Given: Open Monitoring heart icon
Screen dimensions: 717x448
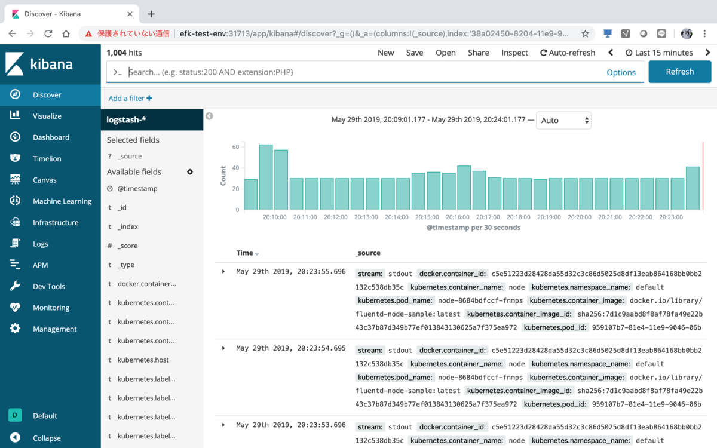Looking at the screenshot, I should [x=16, y=308].
